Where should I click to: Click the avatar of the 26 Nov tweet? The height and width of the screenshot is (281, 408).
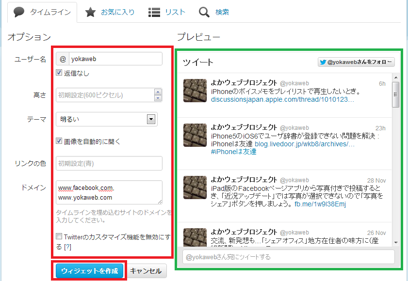click(195, 237)
